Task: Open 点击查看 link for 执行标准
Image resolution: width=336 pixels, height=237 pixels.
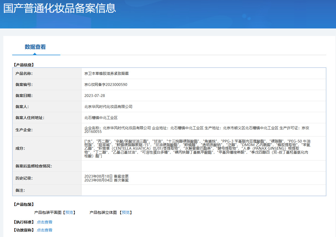Action: click(x=45, y=222)
